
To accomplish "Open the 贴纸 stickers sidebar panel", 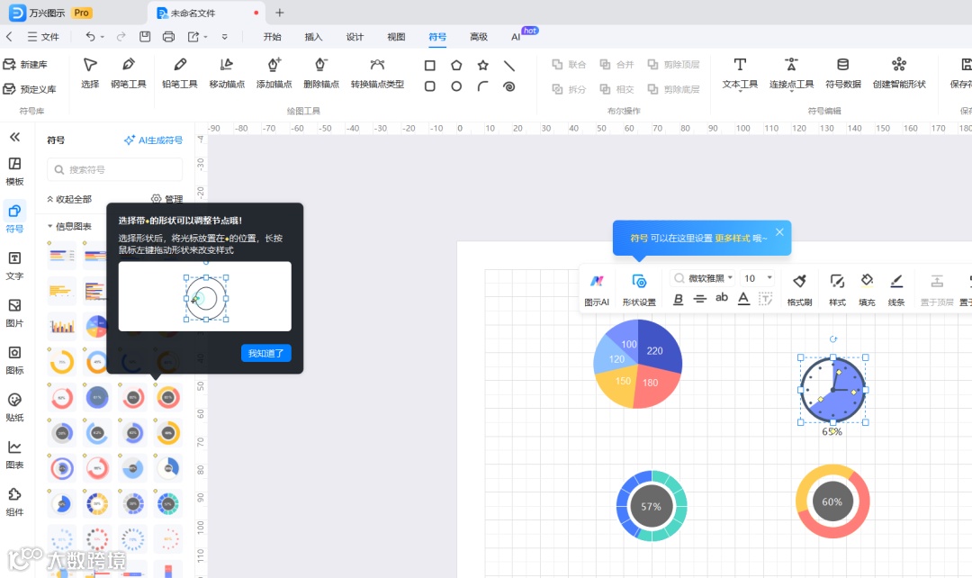I will click(x=15, y=407).
